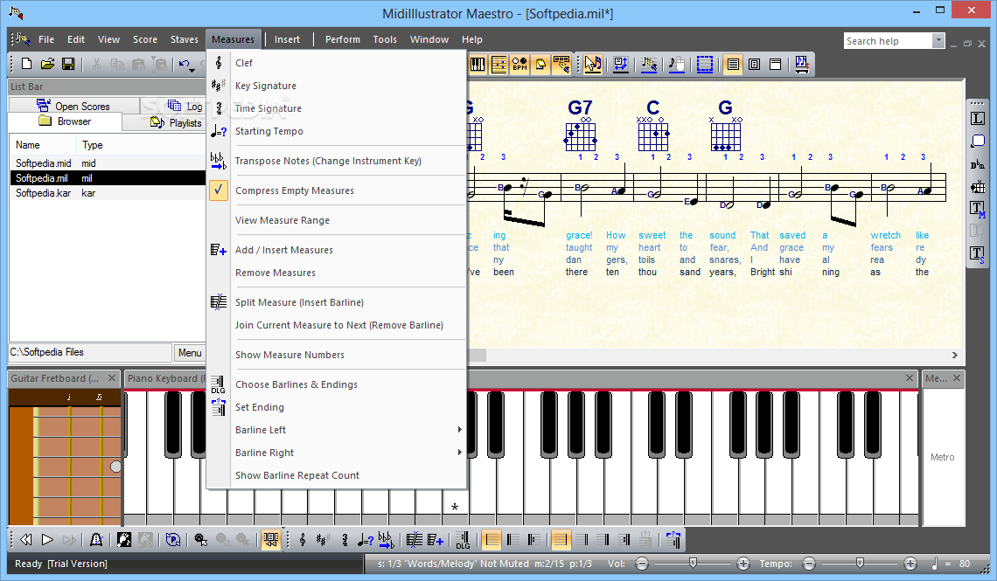
Task: Select Transpose Notes (Change Instrument Key)
Action: pos(328,162)
